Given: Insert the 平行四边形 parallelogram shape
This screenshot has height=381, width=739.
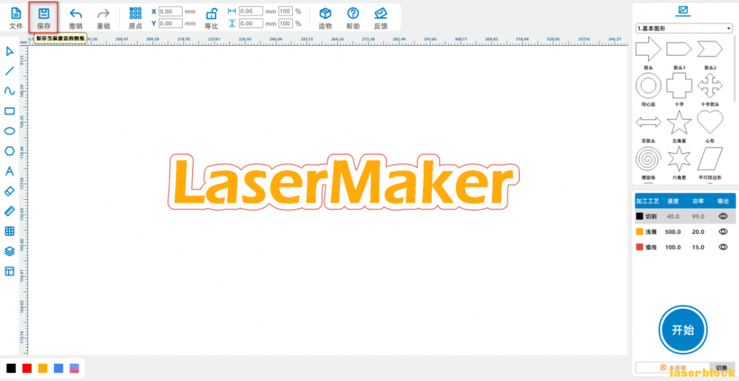Looking at the screenshot, I should 709,159.
